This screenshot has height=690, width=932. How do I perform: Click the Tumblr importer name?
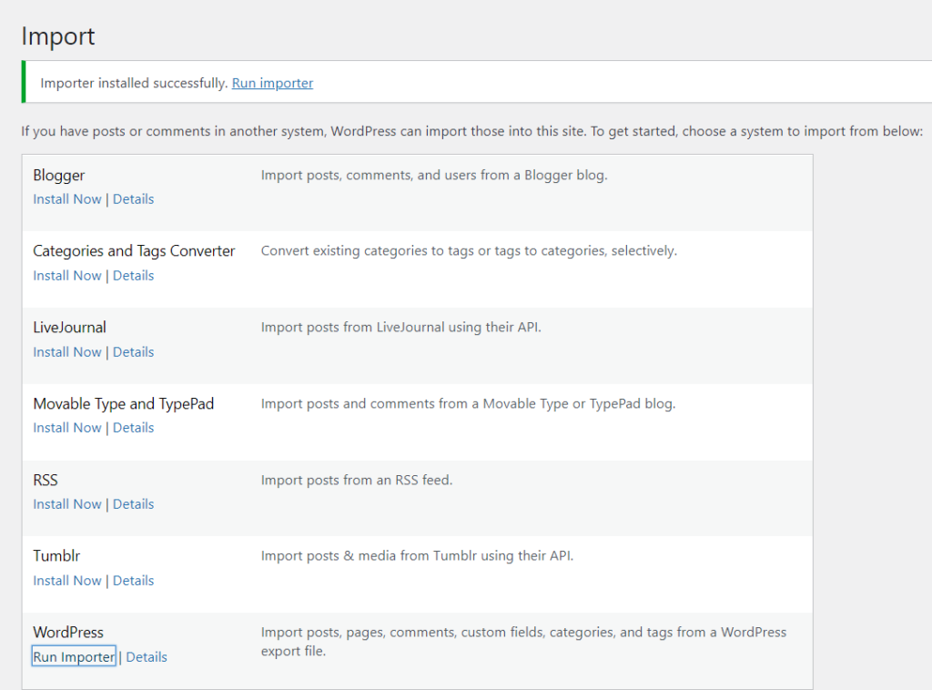[56, 556]
